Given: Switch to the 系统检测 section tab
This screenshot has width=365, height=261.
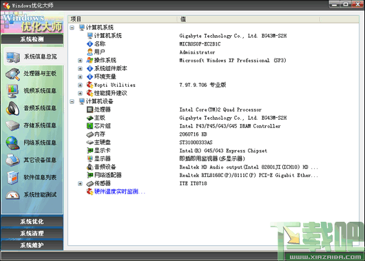Looking at the screenshot, I should coord(32,39).
